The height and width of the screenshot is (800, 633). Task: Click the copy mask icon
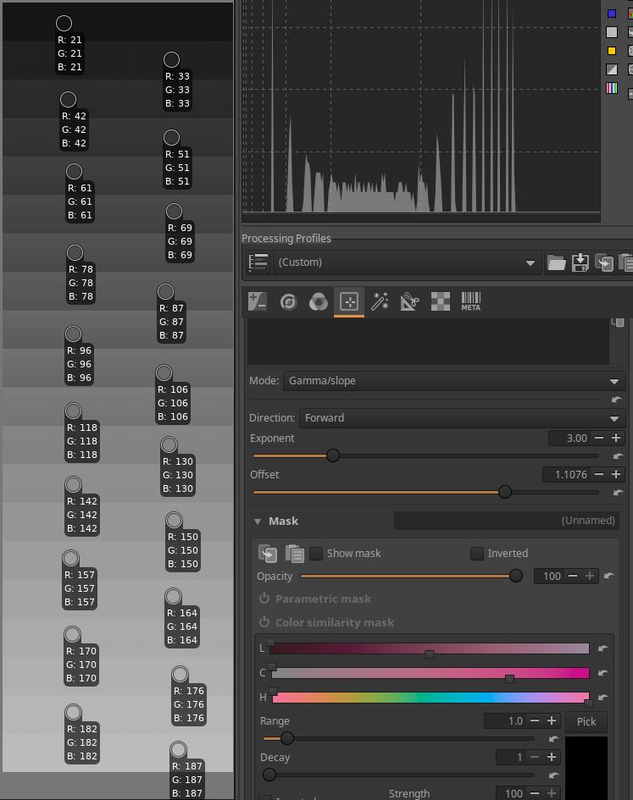(x=268, y=554)
